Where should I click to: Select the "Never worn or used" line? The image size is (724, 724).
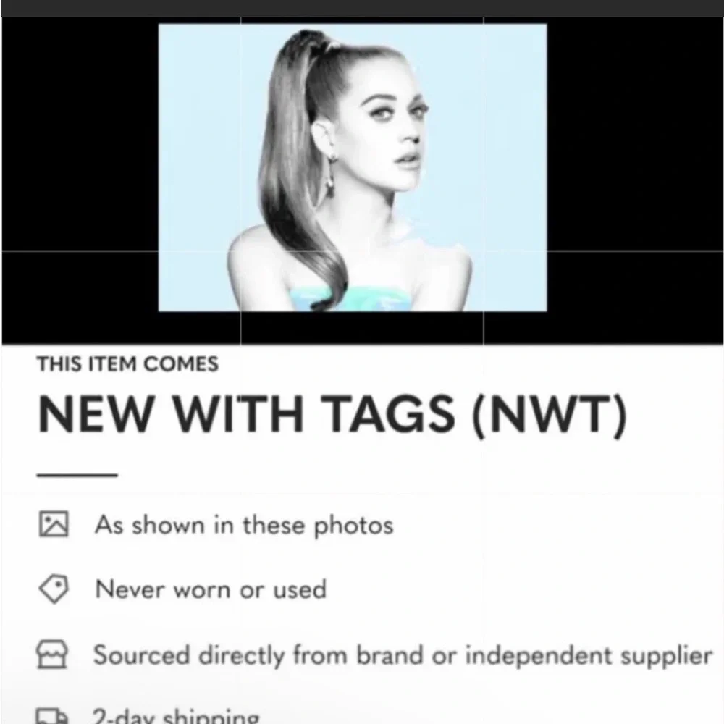tap(211, 589)
